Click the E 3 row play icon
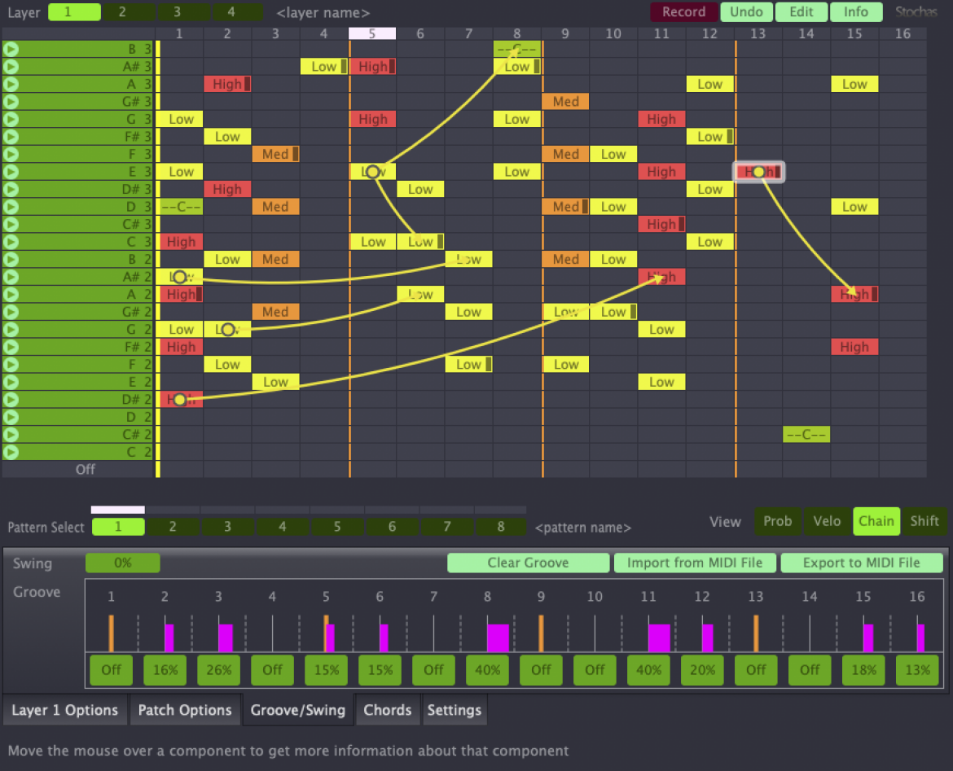Viewport: 953px width, 771px height. [11, 172]
